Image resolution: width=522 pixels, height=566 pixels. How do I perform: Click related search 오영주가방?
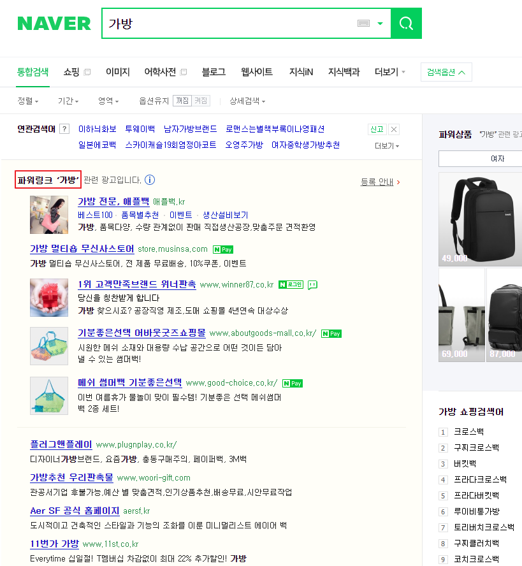coord(244,145)
